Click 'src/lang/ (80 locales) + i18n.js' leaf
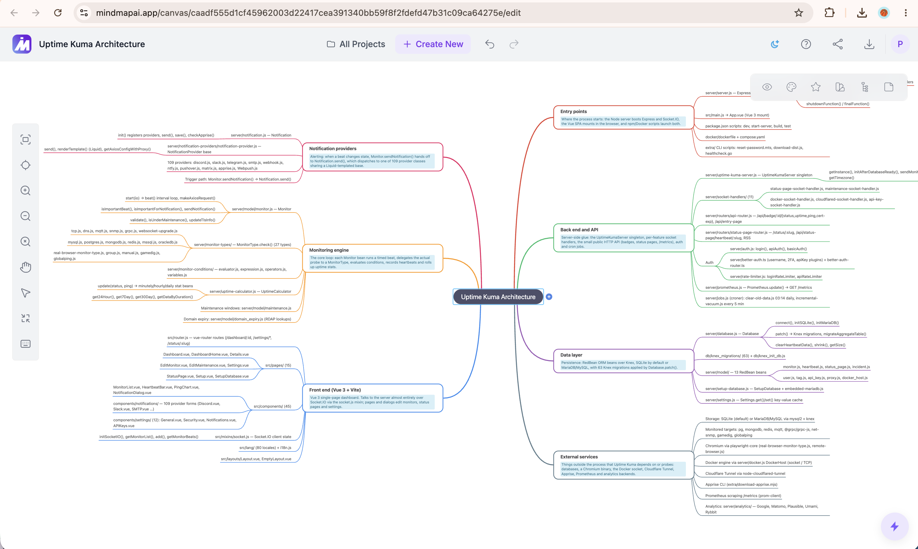The image size is (918, 549). click(265, 448)
